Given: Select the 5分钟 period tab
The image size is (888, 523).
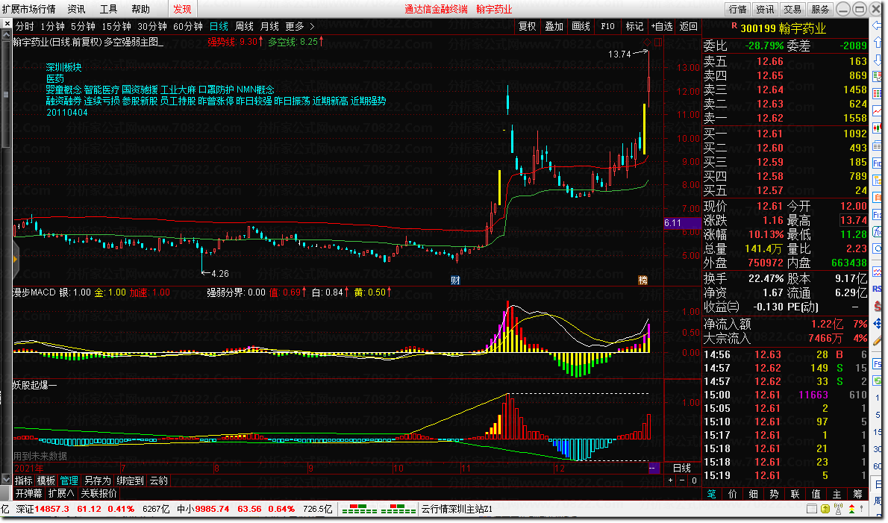Looking at the screenshot, I should point(83,27).
